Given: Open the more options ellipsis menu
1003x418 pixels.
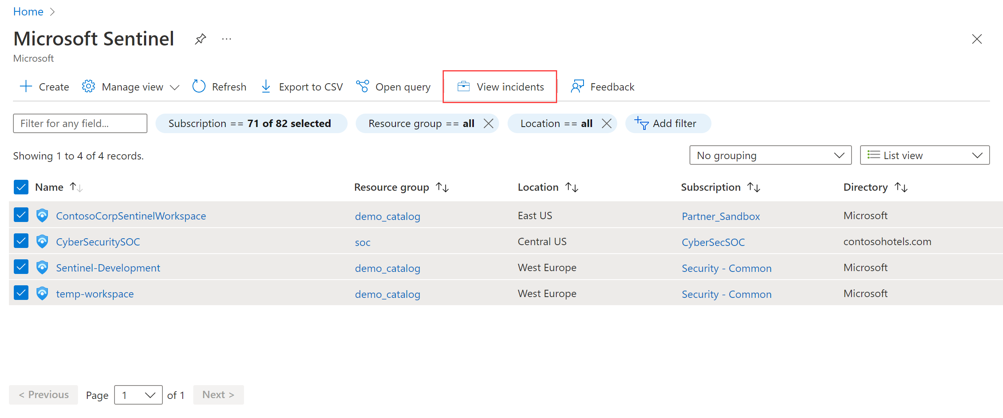Looking at the screenshot, I should pyautogui.click(x=226, y=39).
